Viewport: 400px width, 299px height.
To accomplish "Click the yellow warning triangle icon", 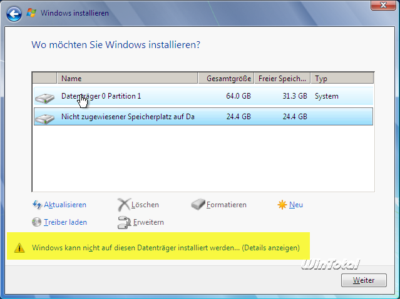I will [19, 248].
